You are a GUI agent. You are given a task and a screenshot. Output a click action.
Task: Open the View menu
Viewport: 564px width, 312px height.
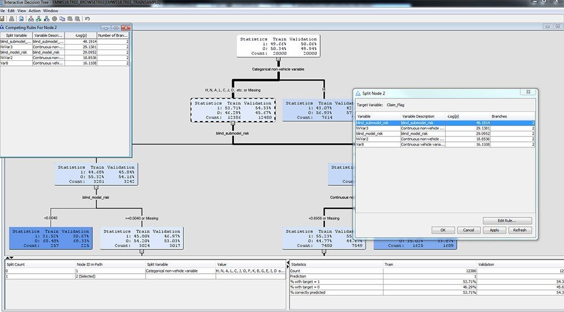[21, 11]
